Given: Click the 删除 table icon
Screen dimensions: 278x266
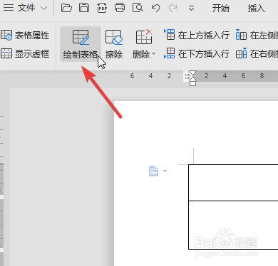Looking at the screenshot, I should (144, 37).
